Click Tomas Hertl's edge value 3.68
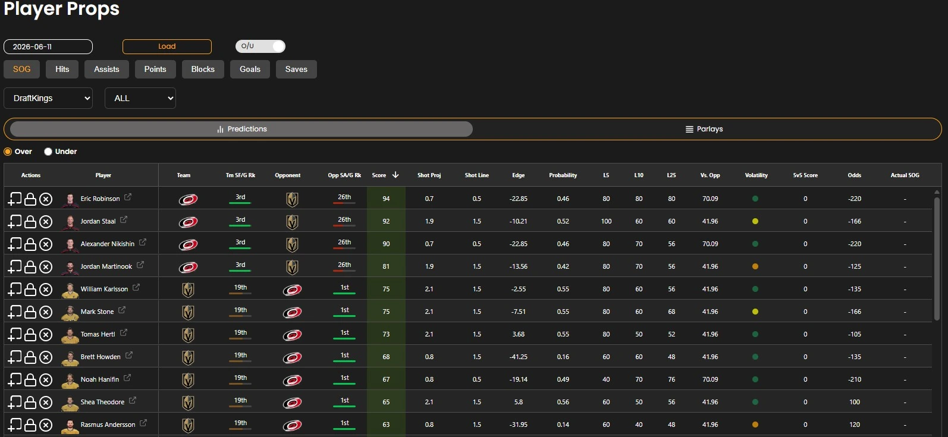The height and width of the screenshot is (437, 948). tap(519, 334)
